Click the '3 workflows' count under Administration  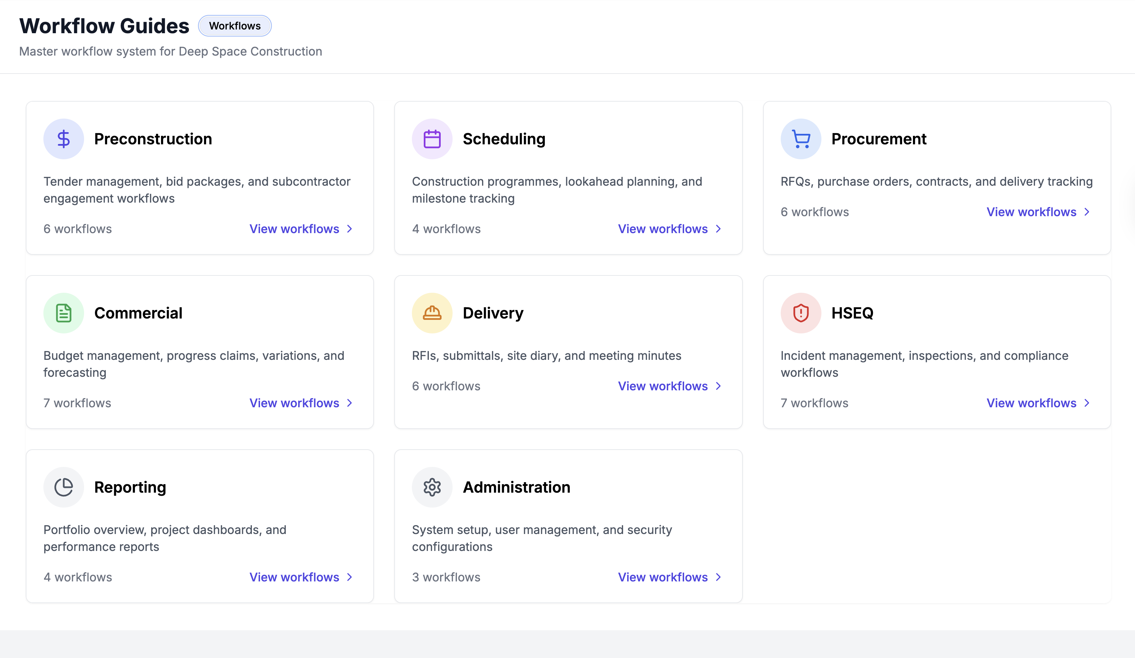pos(446,577)
